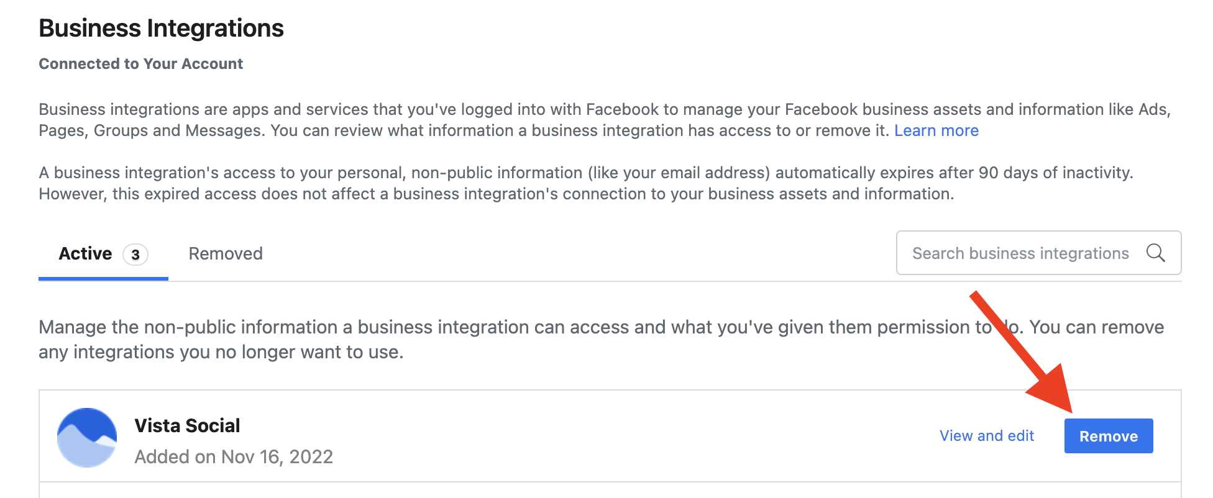Viewport: 1213px width, 498px height.
Task: Click the Added on Nov 16, 2022 text
Action: click(x=234, y=456)
